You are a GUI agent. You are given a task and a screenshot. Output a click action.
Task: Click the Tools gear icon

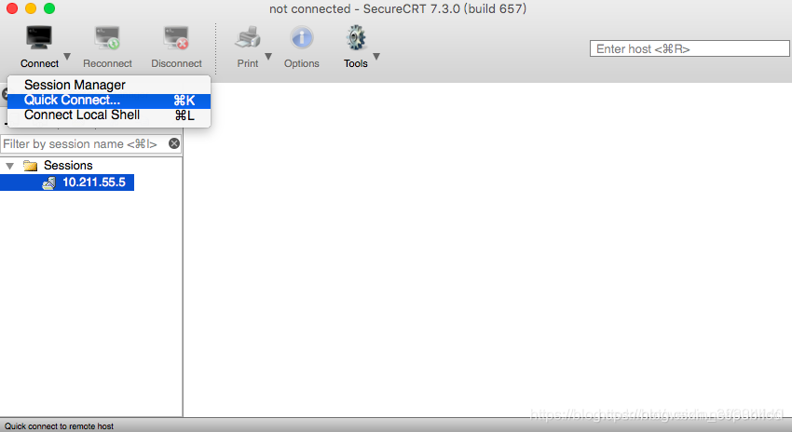pos(356,38)
